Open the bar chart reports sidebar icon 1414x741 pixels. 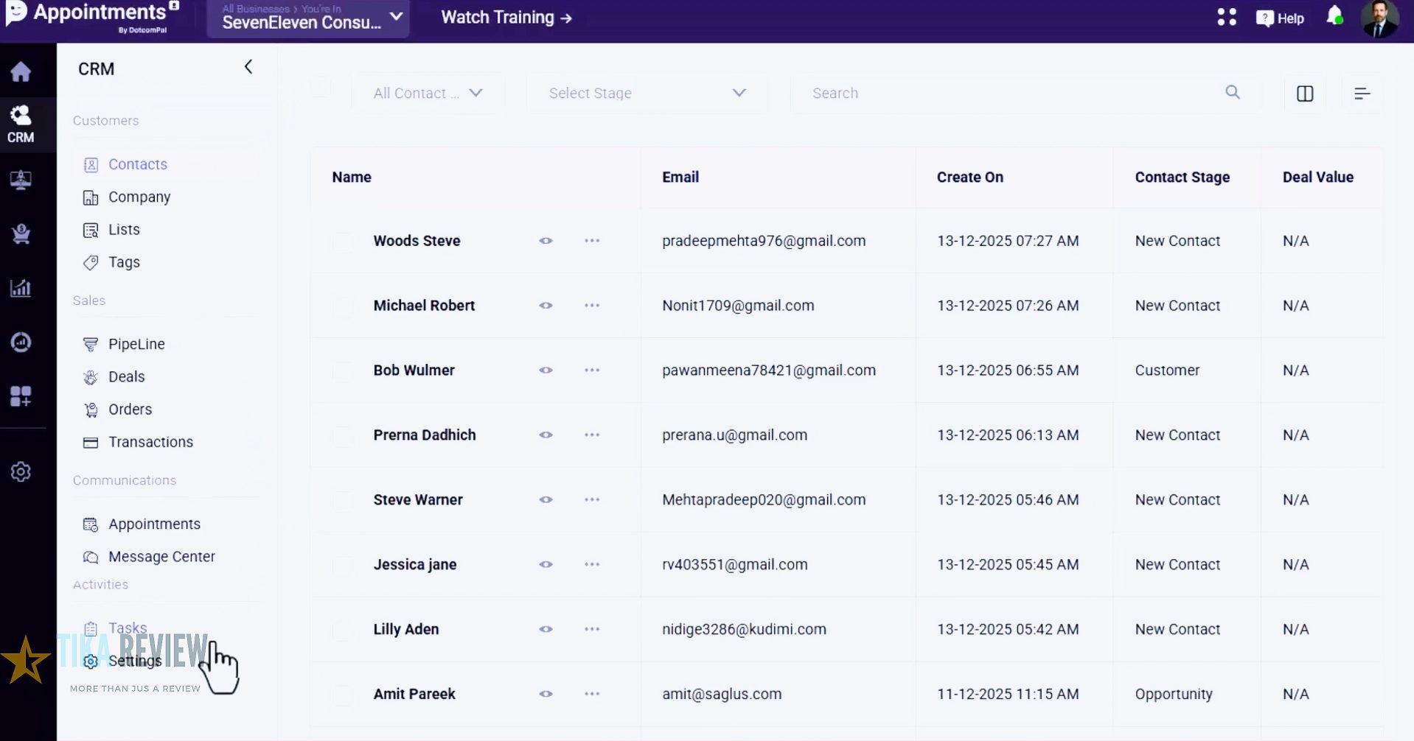[x=21, y=288]
